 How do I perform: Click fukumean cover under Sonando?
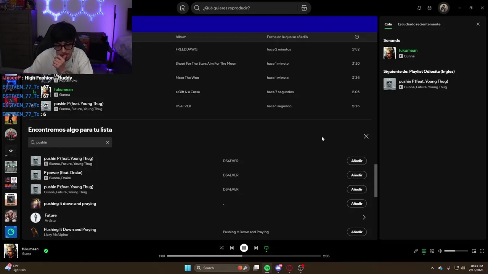390,53
